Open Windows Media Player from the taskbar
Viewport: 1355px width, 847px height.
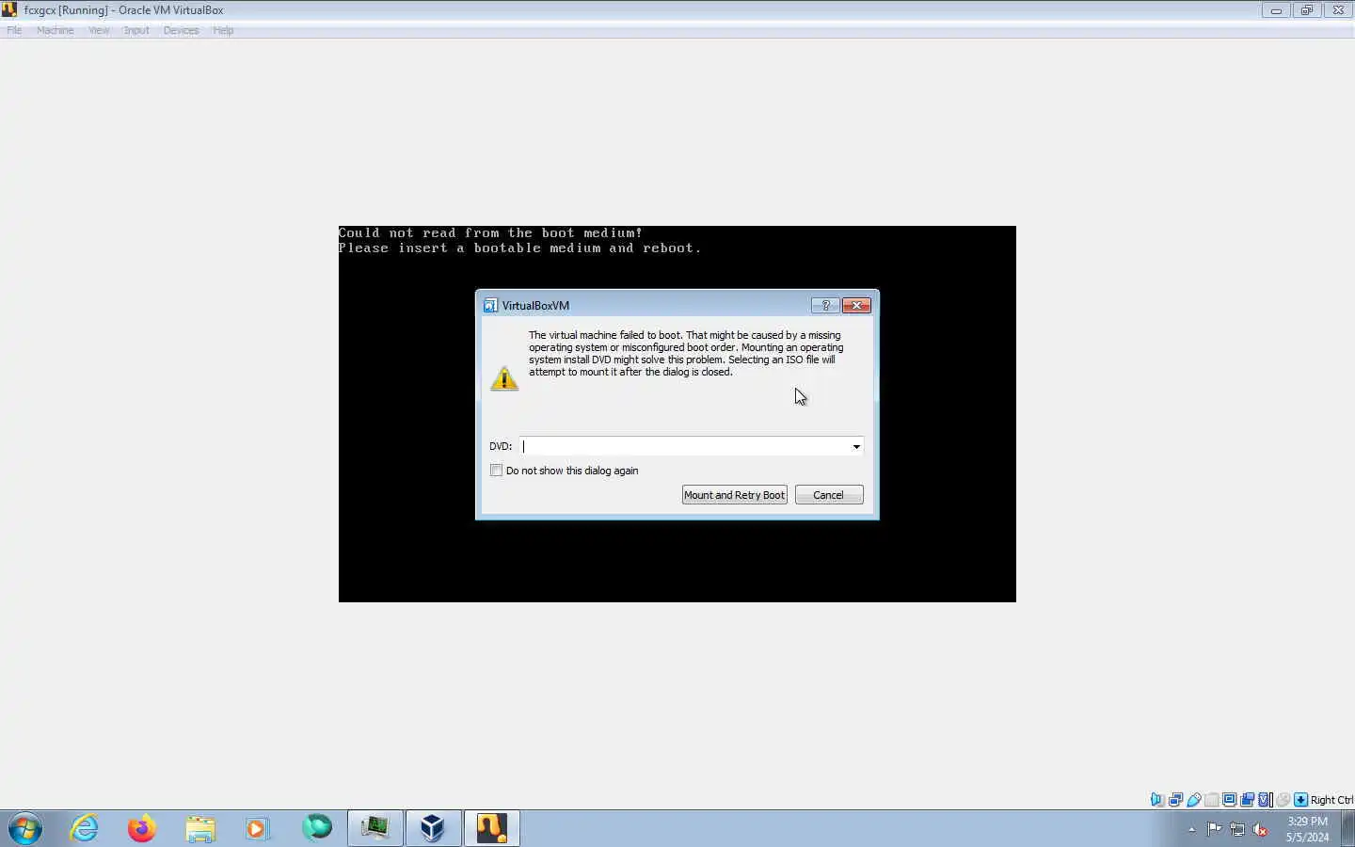(x=257, y=828)
